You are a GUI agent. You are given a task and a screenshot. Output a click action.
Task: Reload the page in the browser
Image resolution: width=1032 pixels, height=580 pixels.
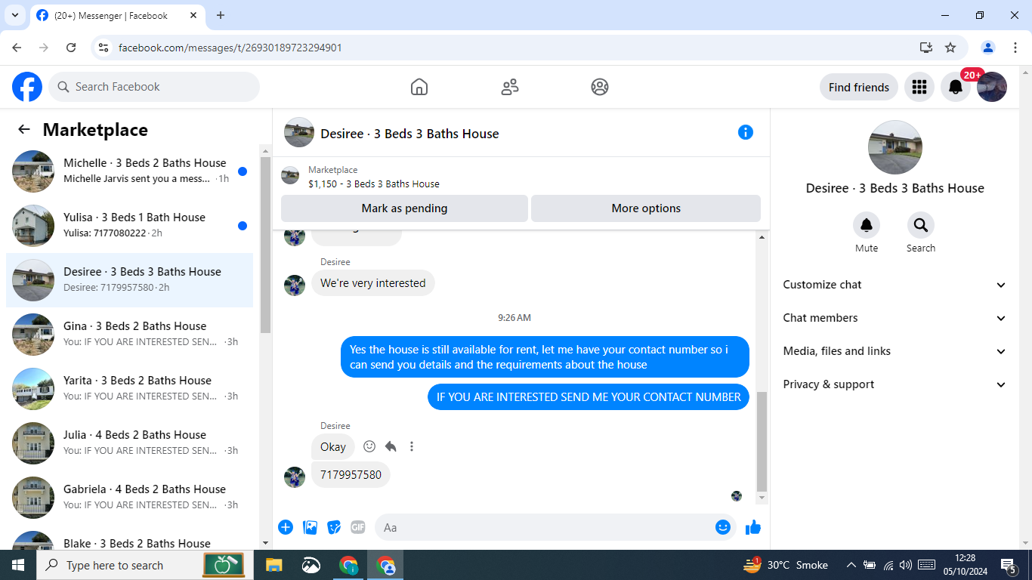(71, 48)
